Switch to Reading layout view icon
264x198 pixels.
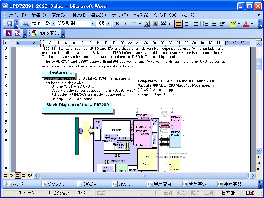(30, 175)
